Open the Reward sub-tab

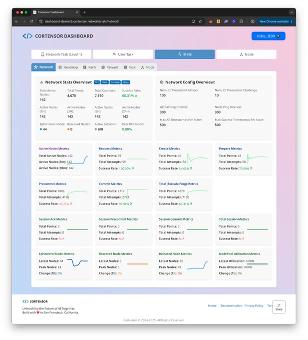[110, 67]
